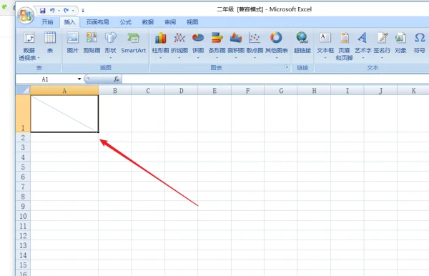The width and height of the screenshot is (429, 276).
Task: Select row 10 header
Action: pyautogui.click(x=24, y=216)
